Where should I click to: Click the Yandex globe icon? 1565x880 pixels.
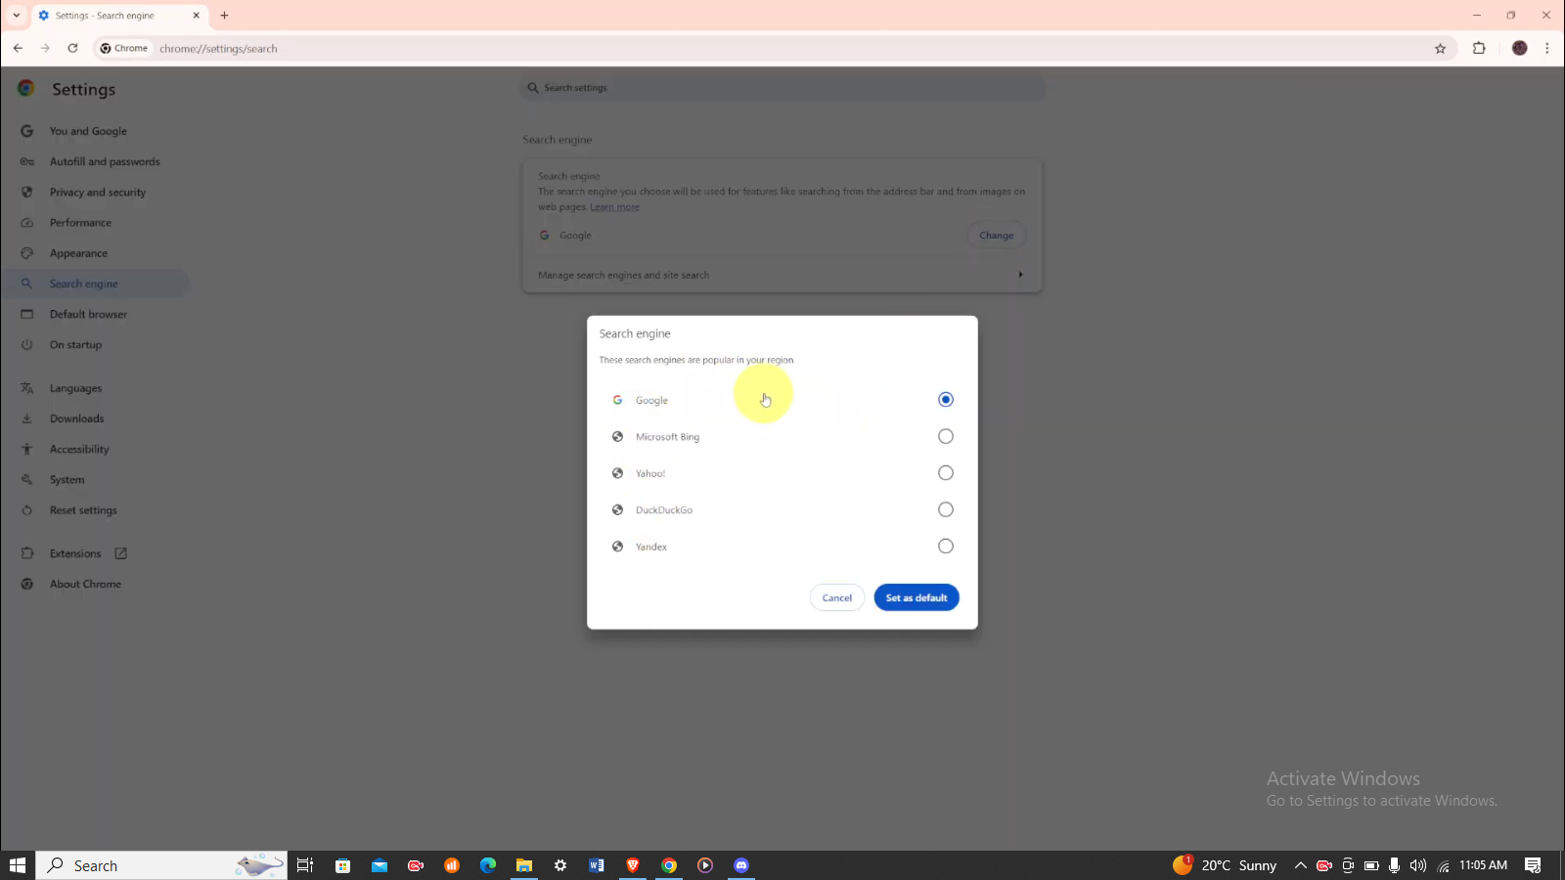(617, 547)
